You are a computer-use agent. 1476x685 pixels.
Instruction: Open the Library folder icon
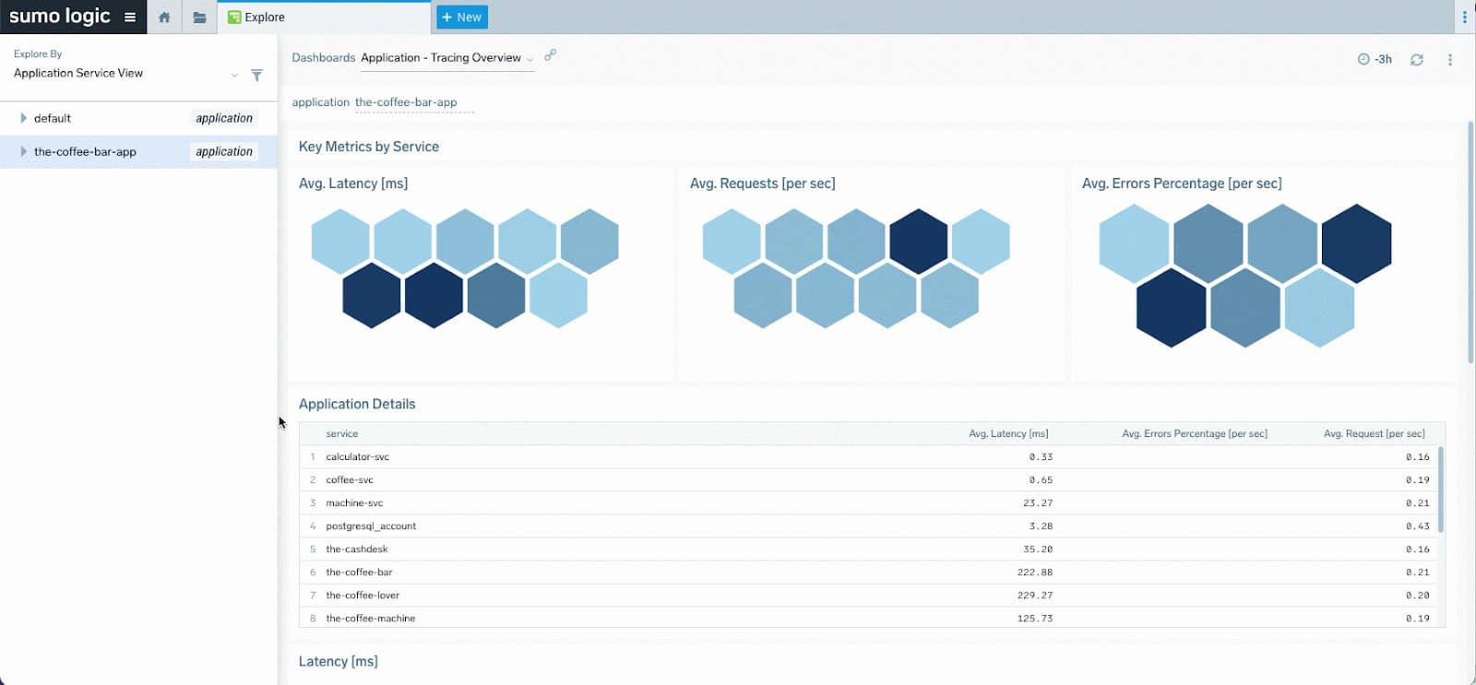click(x=199, y=17)
